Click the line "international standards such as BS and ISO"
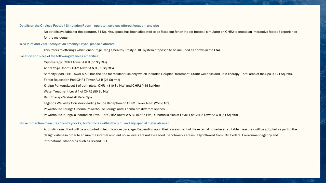Image resolution: width=326 pixels, height=183 pixels. point(76,141)
